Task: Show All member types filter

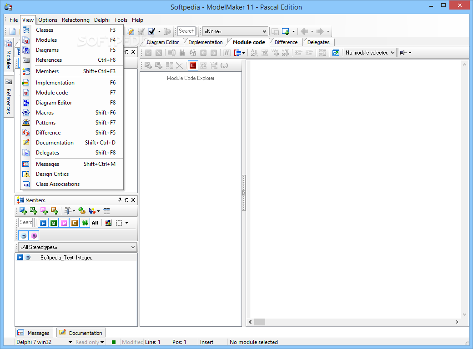Action: click(95, 223)
